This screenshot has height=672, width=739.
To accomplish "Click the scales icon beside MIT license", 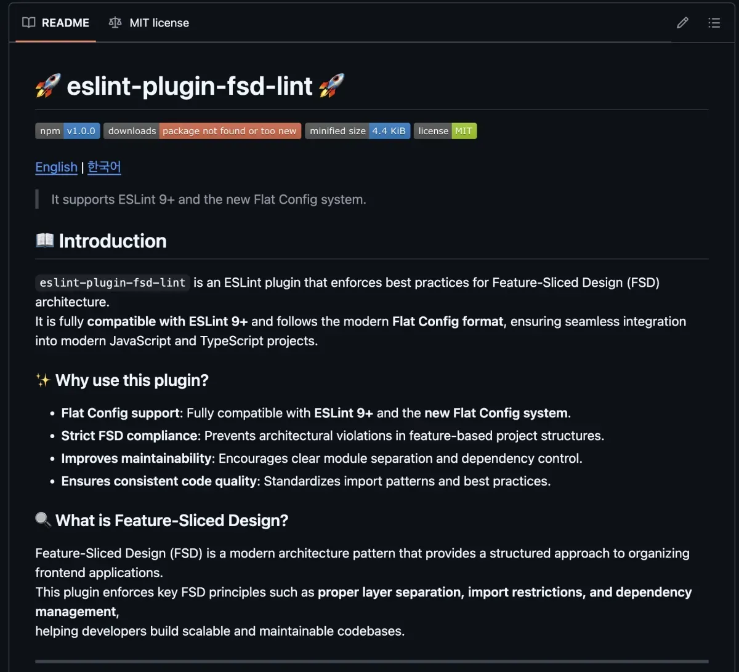I will tap(115, 23).
